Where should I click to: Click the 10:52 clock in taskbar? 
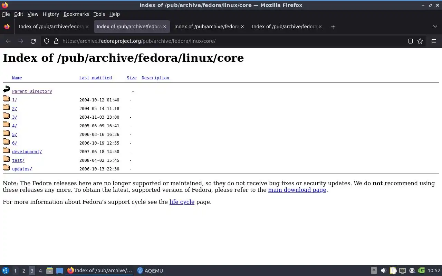(434, 271)
